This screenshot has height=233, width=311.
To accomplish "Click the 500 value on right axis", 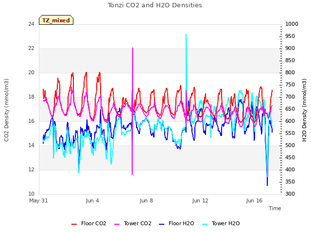I will 290,146.
